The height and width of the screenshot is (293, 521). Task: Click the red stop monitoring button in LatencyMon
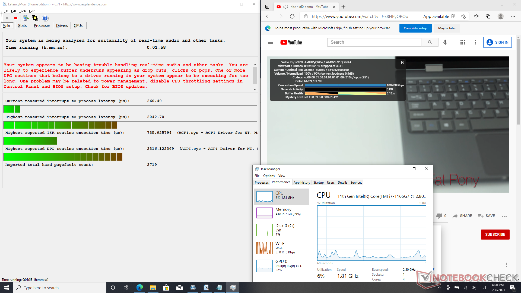(16, 18)
